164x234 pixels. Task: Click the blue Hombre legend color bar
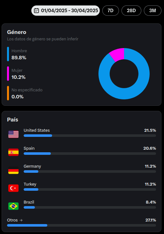click(x=8, y=54)
